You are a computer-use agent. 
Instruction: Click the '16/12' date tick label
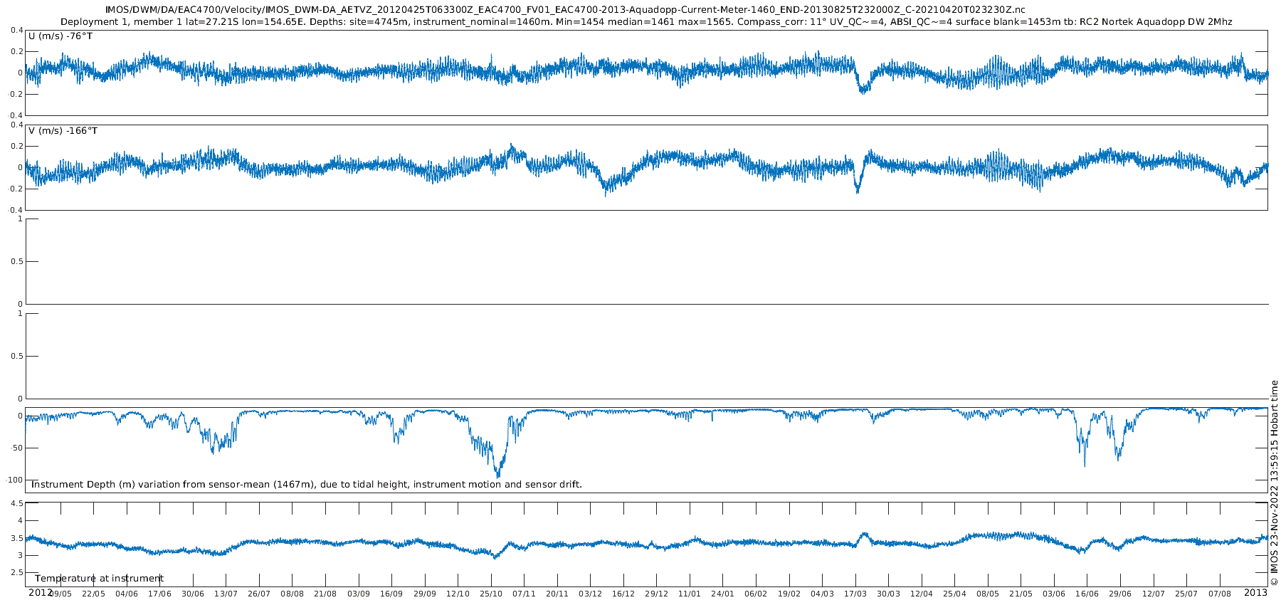tap(623, 594)
